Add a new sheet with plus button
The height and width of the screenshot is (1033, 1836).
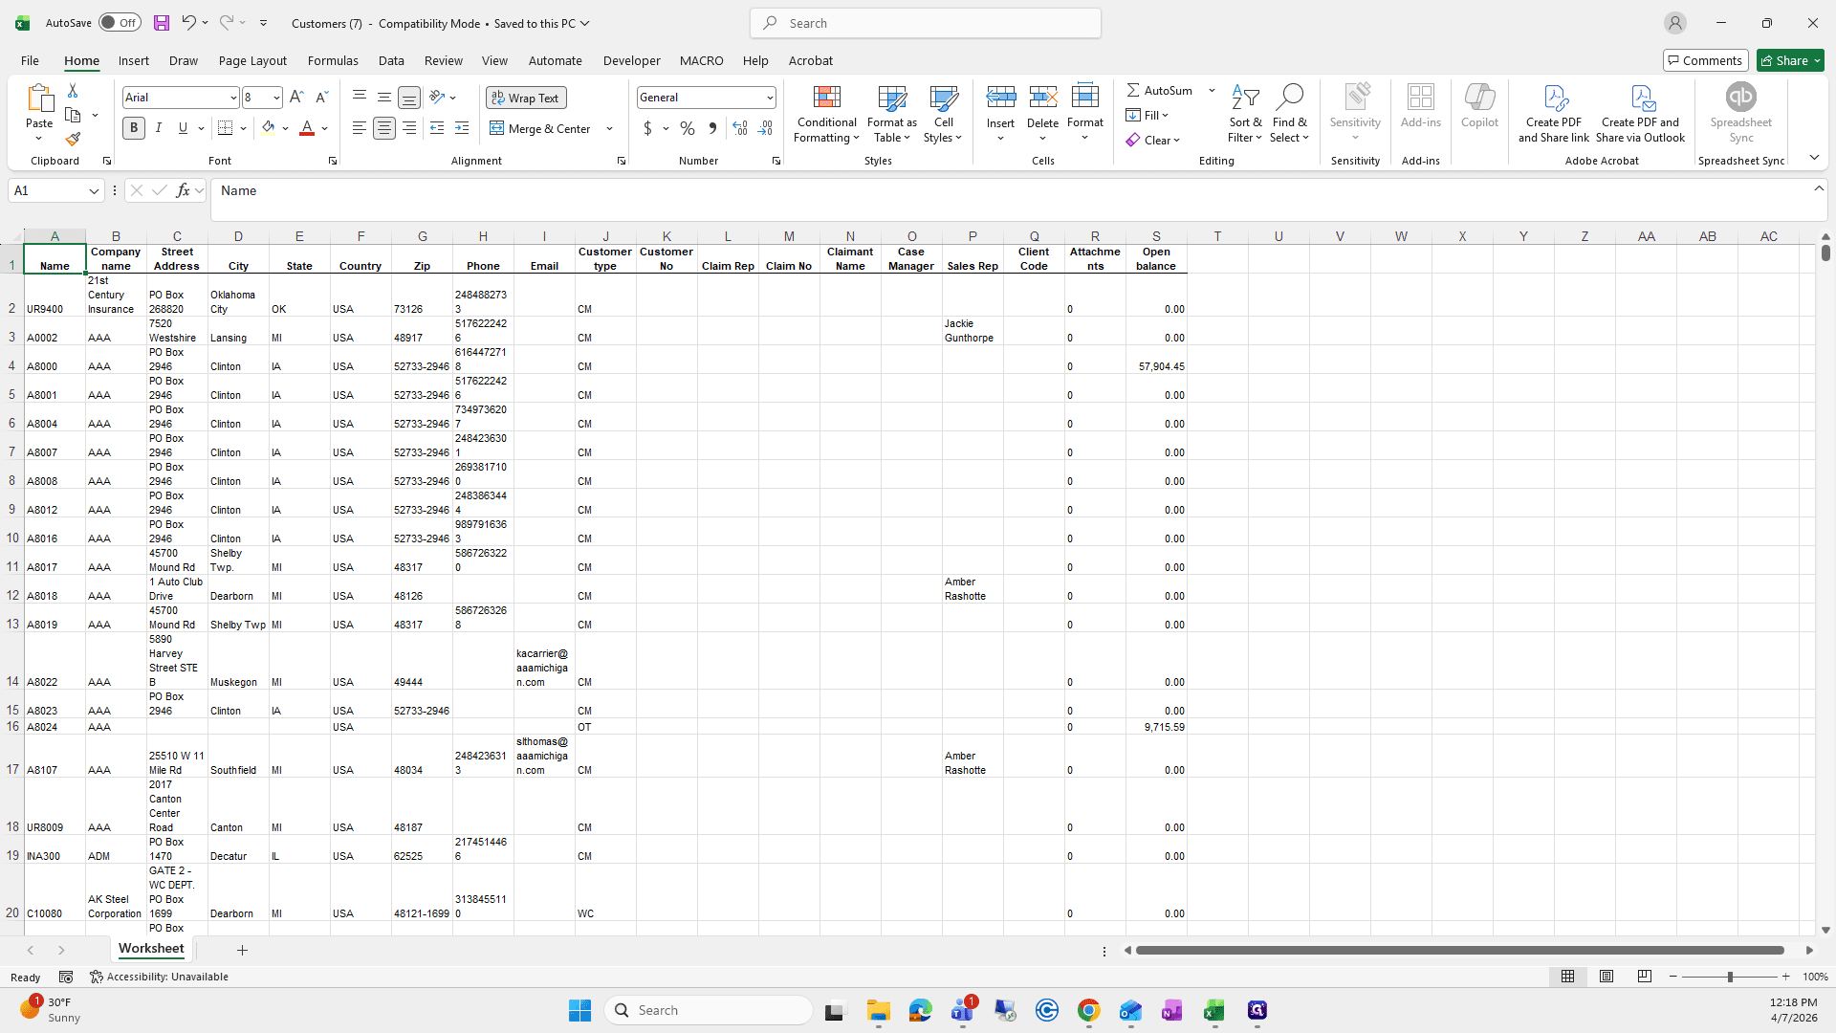(x=242, y=950)
